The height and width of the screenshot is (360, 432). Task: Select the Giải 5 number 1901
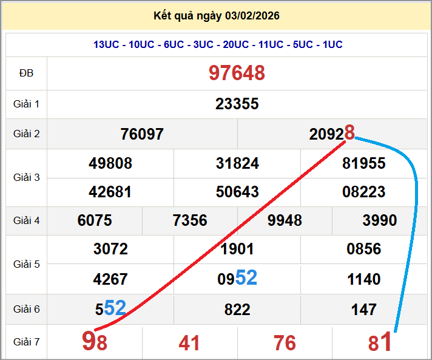(237, 249)
